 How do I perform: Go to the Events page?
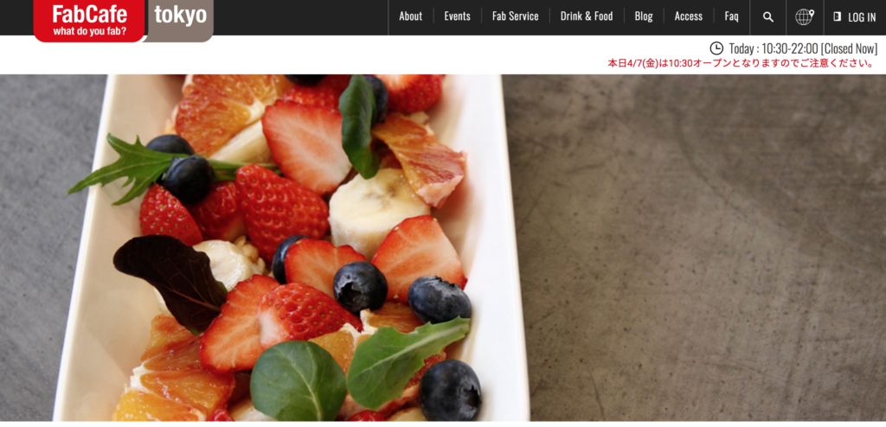[457, 16]
